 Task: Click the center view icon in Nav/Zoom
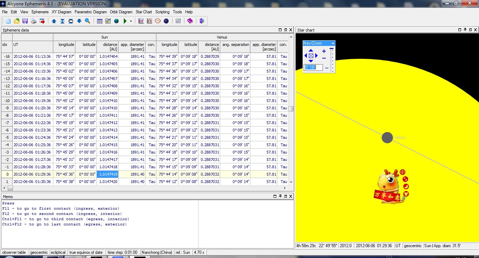tap(311, 55)
